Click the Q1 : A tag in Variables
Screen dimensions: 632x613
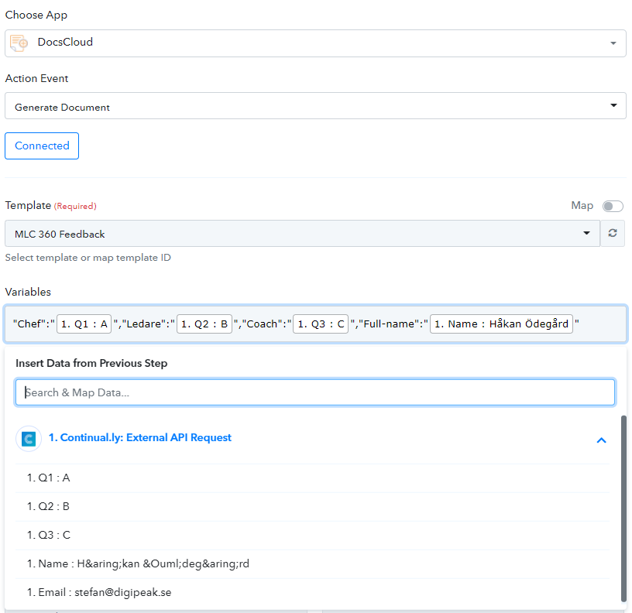[x=84, y=324]
